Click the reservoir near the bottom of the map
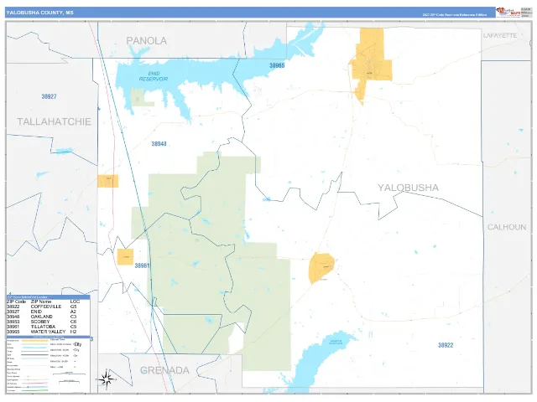This screenshot has width=537, height=402. pyautogui.click(x=319, y=363)
